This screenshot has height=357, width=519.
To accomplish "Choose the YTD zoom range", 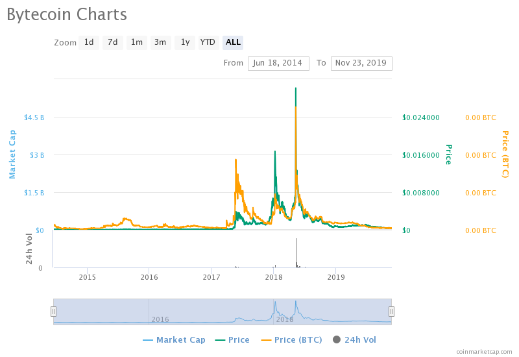I will 208,42.
